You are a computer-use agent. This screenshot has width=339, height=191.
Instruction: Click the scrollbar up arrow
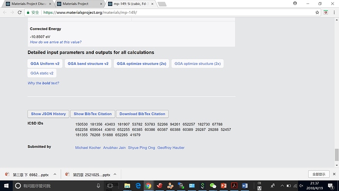tap(337, 20)
